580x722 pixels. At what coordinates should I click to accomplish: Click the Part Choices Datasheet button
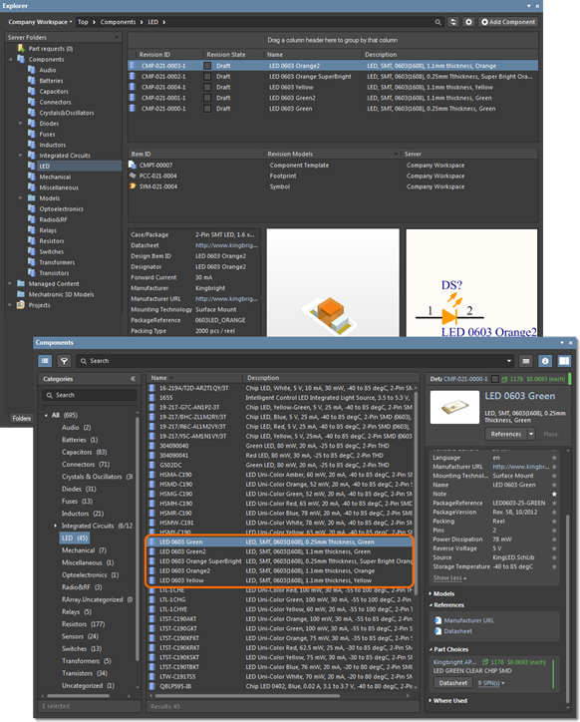point(453,683)
